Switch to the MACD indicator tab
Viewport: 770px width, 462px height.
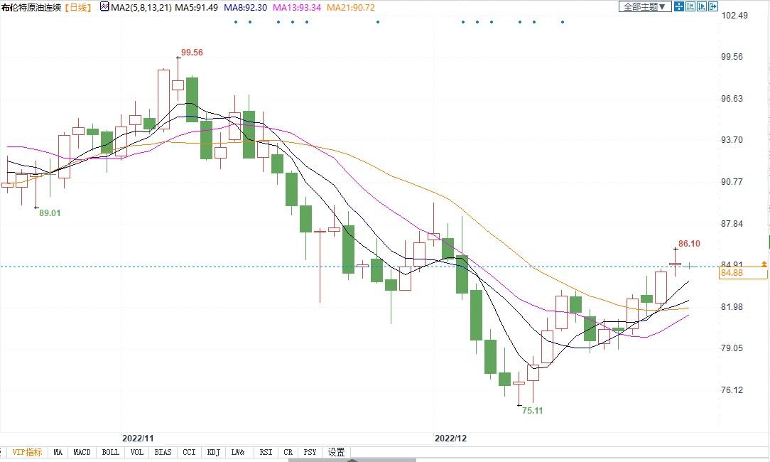pyautogui.click(x=82, y=452)
